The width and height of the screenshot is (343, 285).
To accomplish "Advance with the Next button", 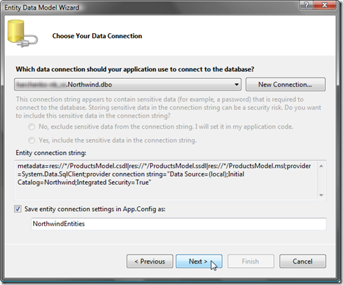I will click(x=199, y=261).
